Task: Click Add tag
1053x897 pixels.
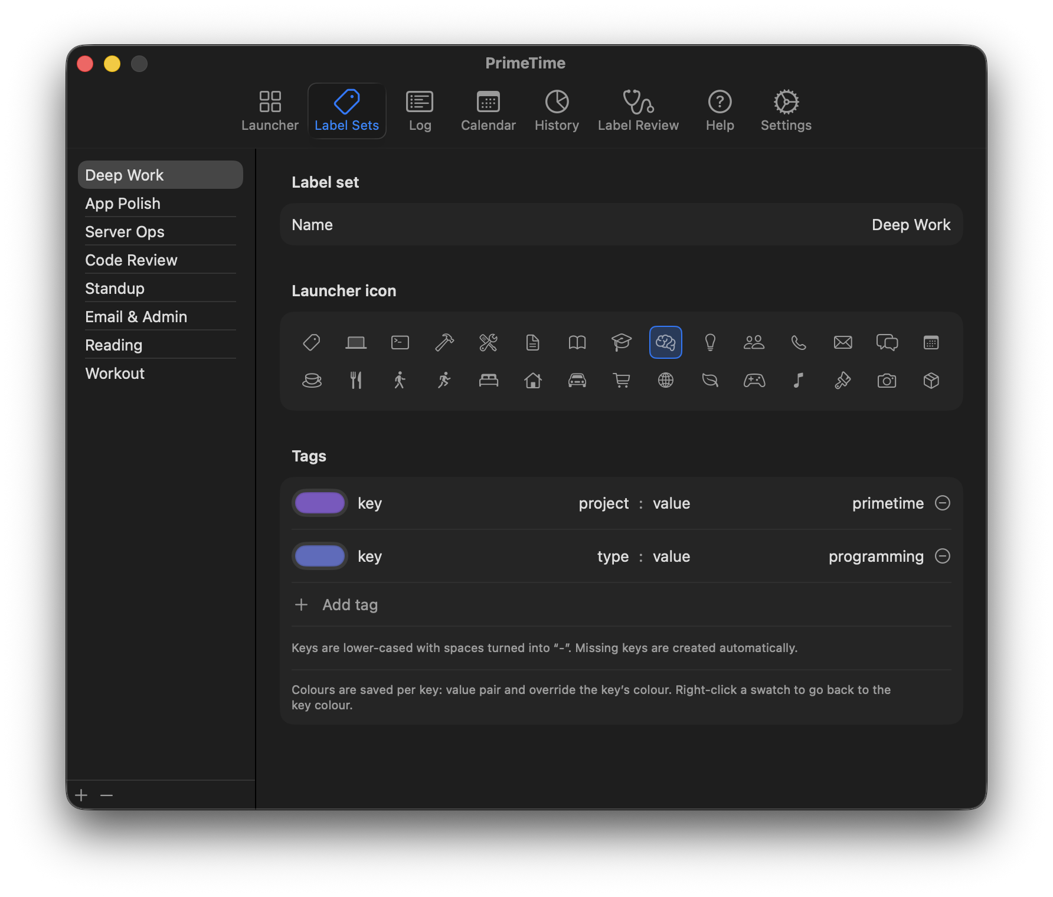Action: click(x=336, y=604)
